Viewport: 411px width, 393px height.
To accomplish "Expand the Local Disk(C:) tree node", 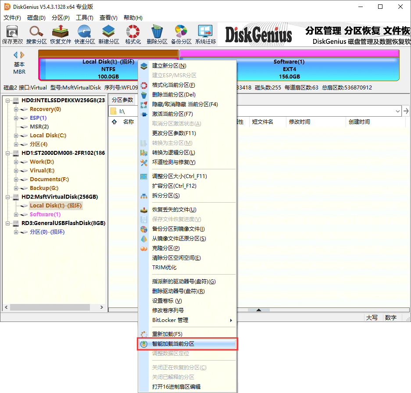I will tap(16, 136).
